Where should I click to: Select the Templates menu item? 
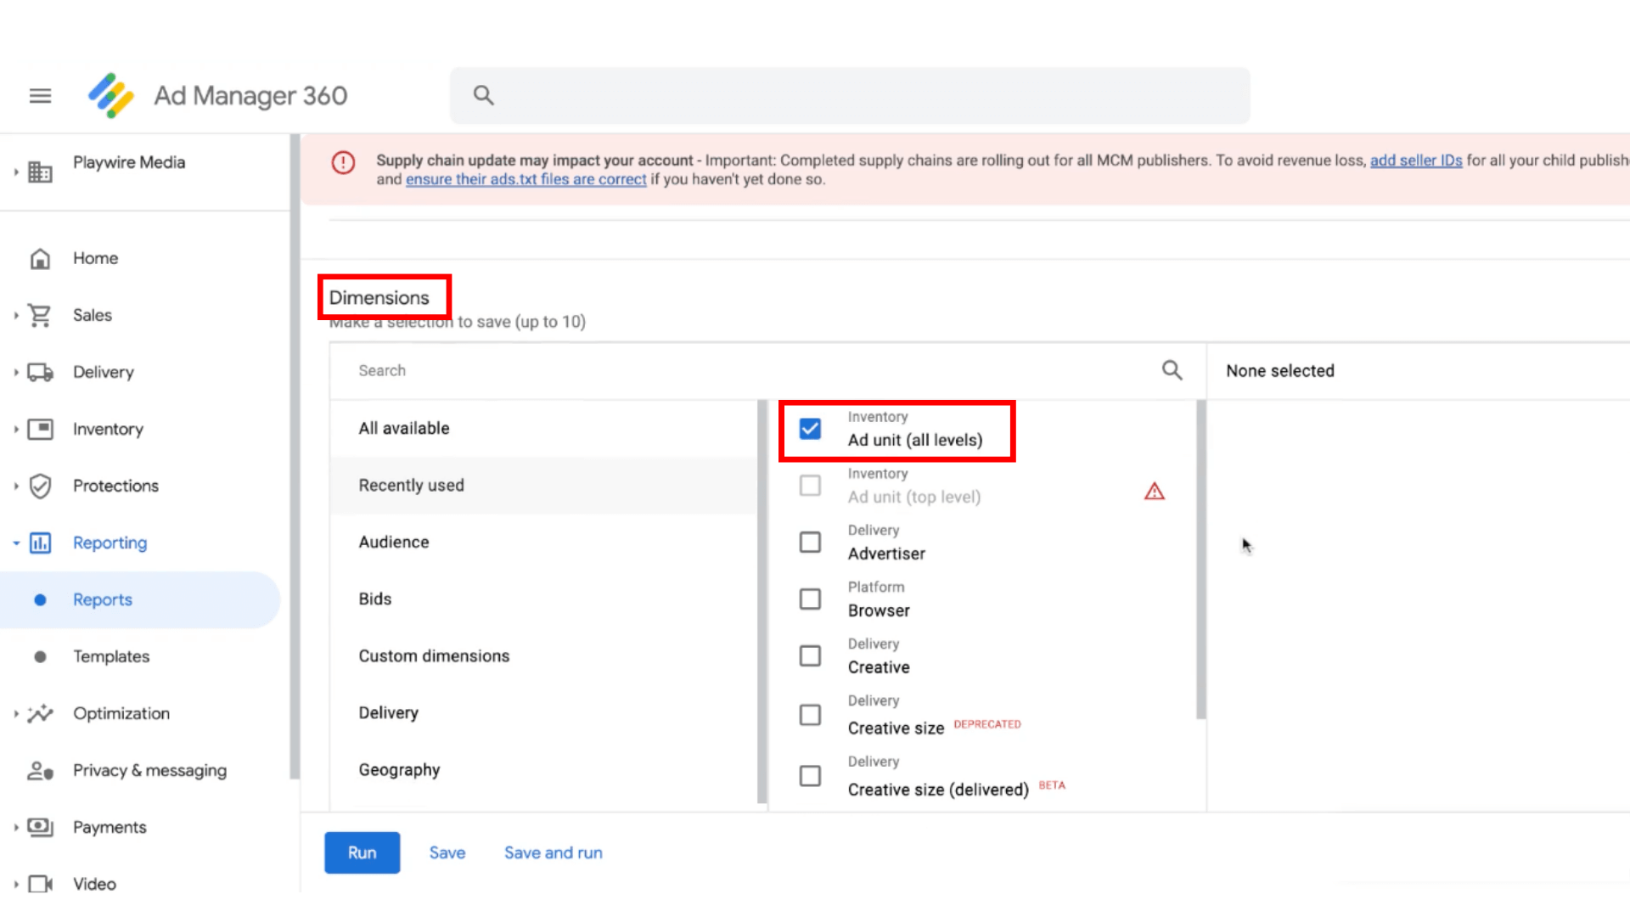[111, 656]
